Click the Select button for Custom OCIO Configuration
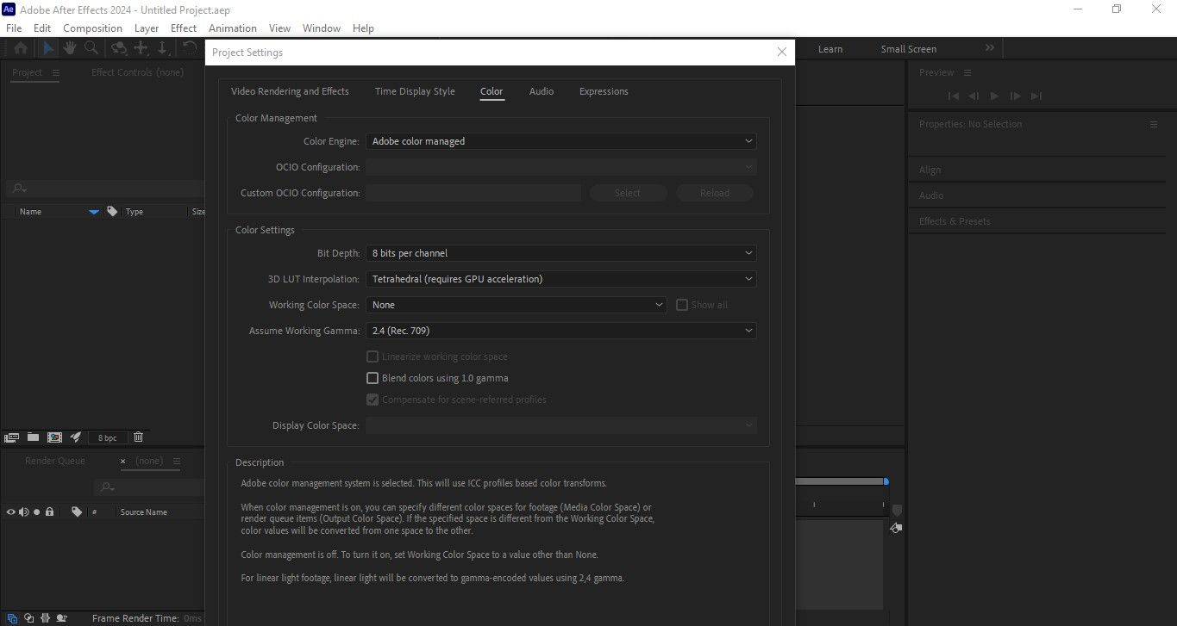This screenshot has width=1177, height=626. click(628, 192)
